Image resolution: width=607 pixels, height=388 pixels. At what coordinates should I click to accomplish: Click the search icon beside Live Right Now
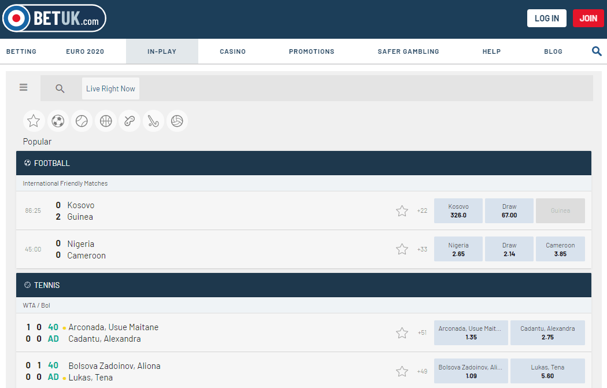pos(60,88)
